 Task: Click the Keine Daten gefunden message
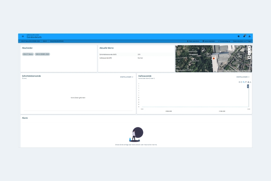tap(78, 98)
